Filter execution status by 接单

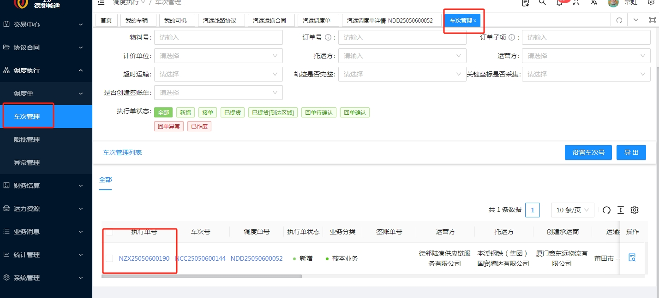[207, 112]
